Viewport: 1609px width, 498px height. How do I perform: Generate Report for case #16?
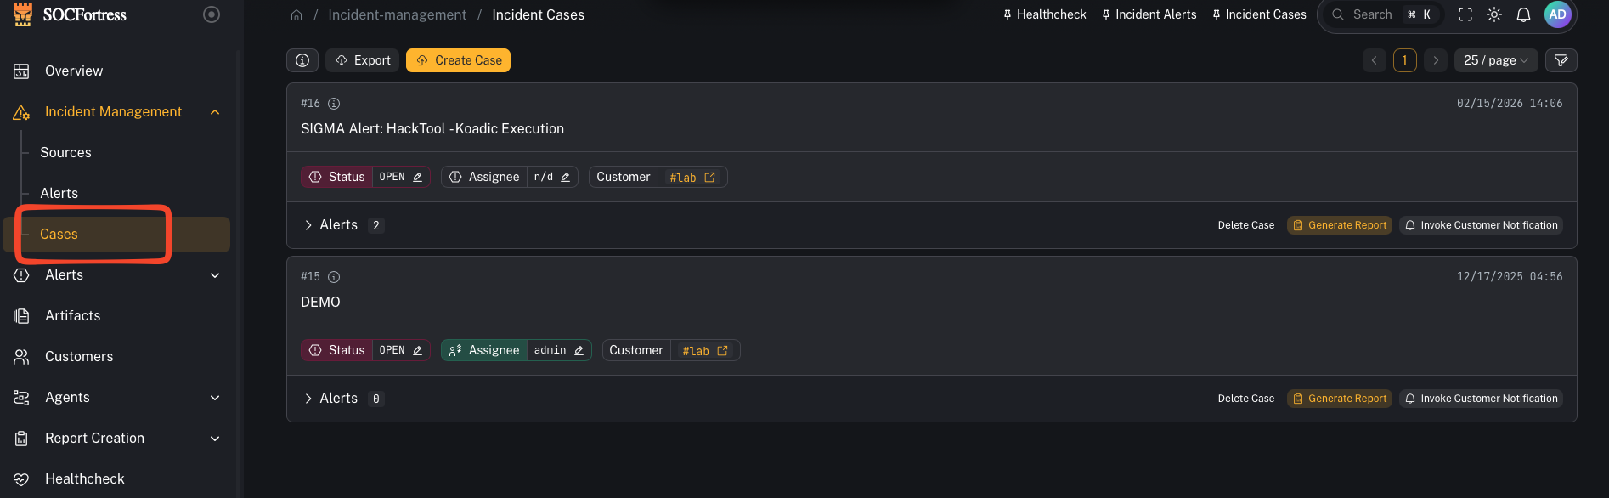pos(1340,225)
